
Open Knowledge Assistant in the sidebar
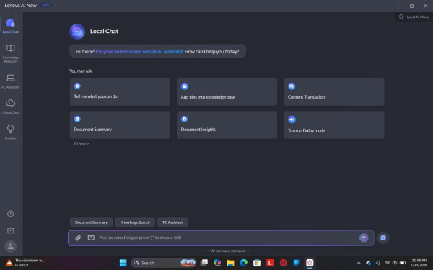(11, 53)
